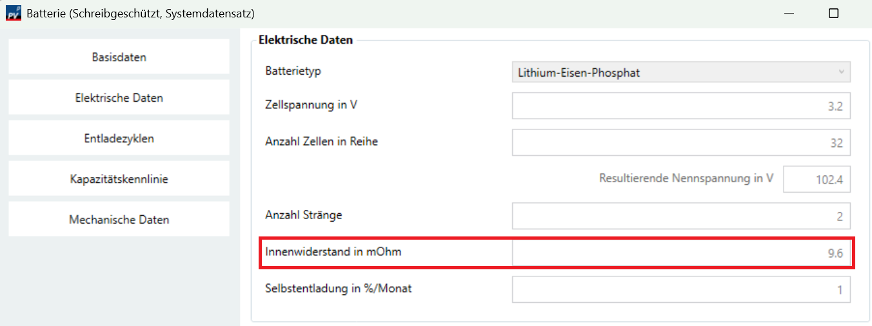872x326 pixels.
Task: Select the Resultierende Nennspannung value box
Action: pos(817,180)
